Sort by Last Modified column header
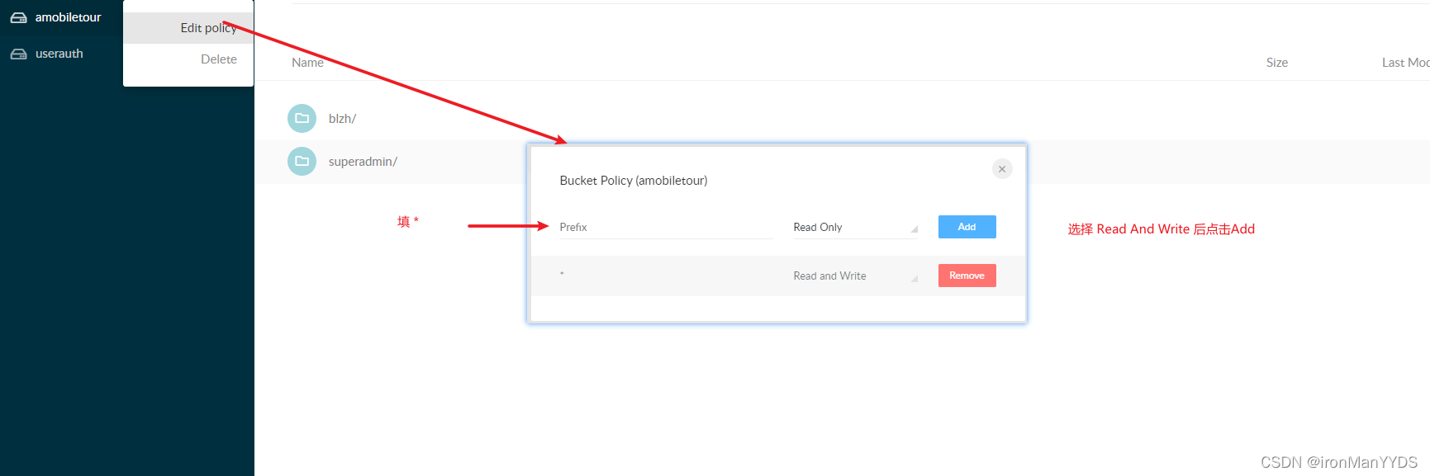Screen dimensions: 1430x476 [x=1405, y=63]
